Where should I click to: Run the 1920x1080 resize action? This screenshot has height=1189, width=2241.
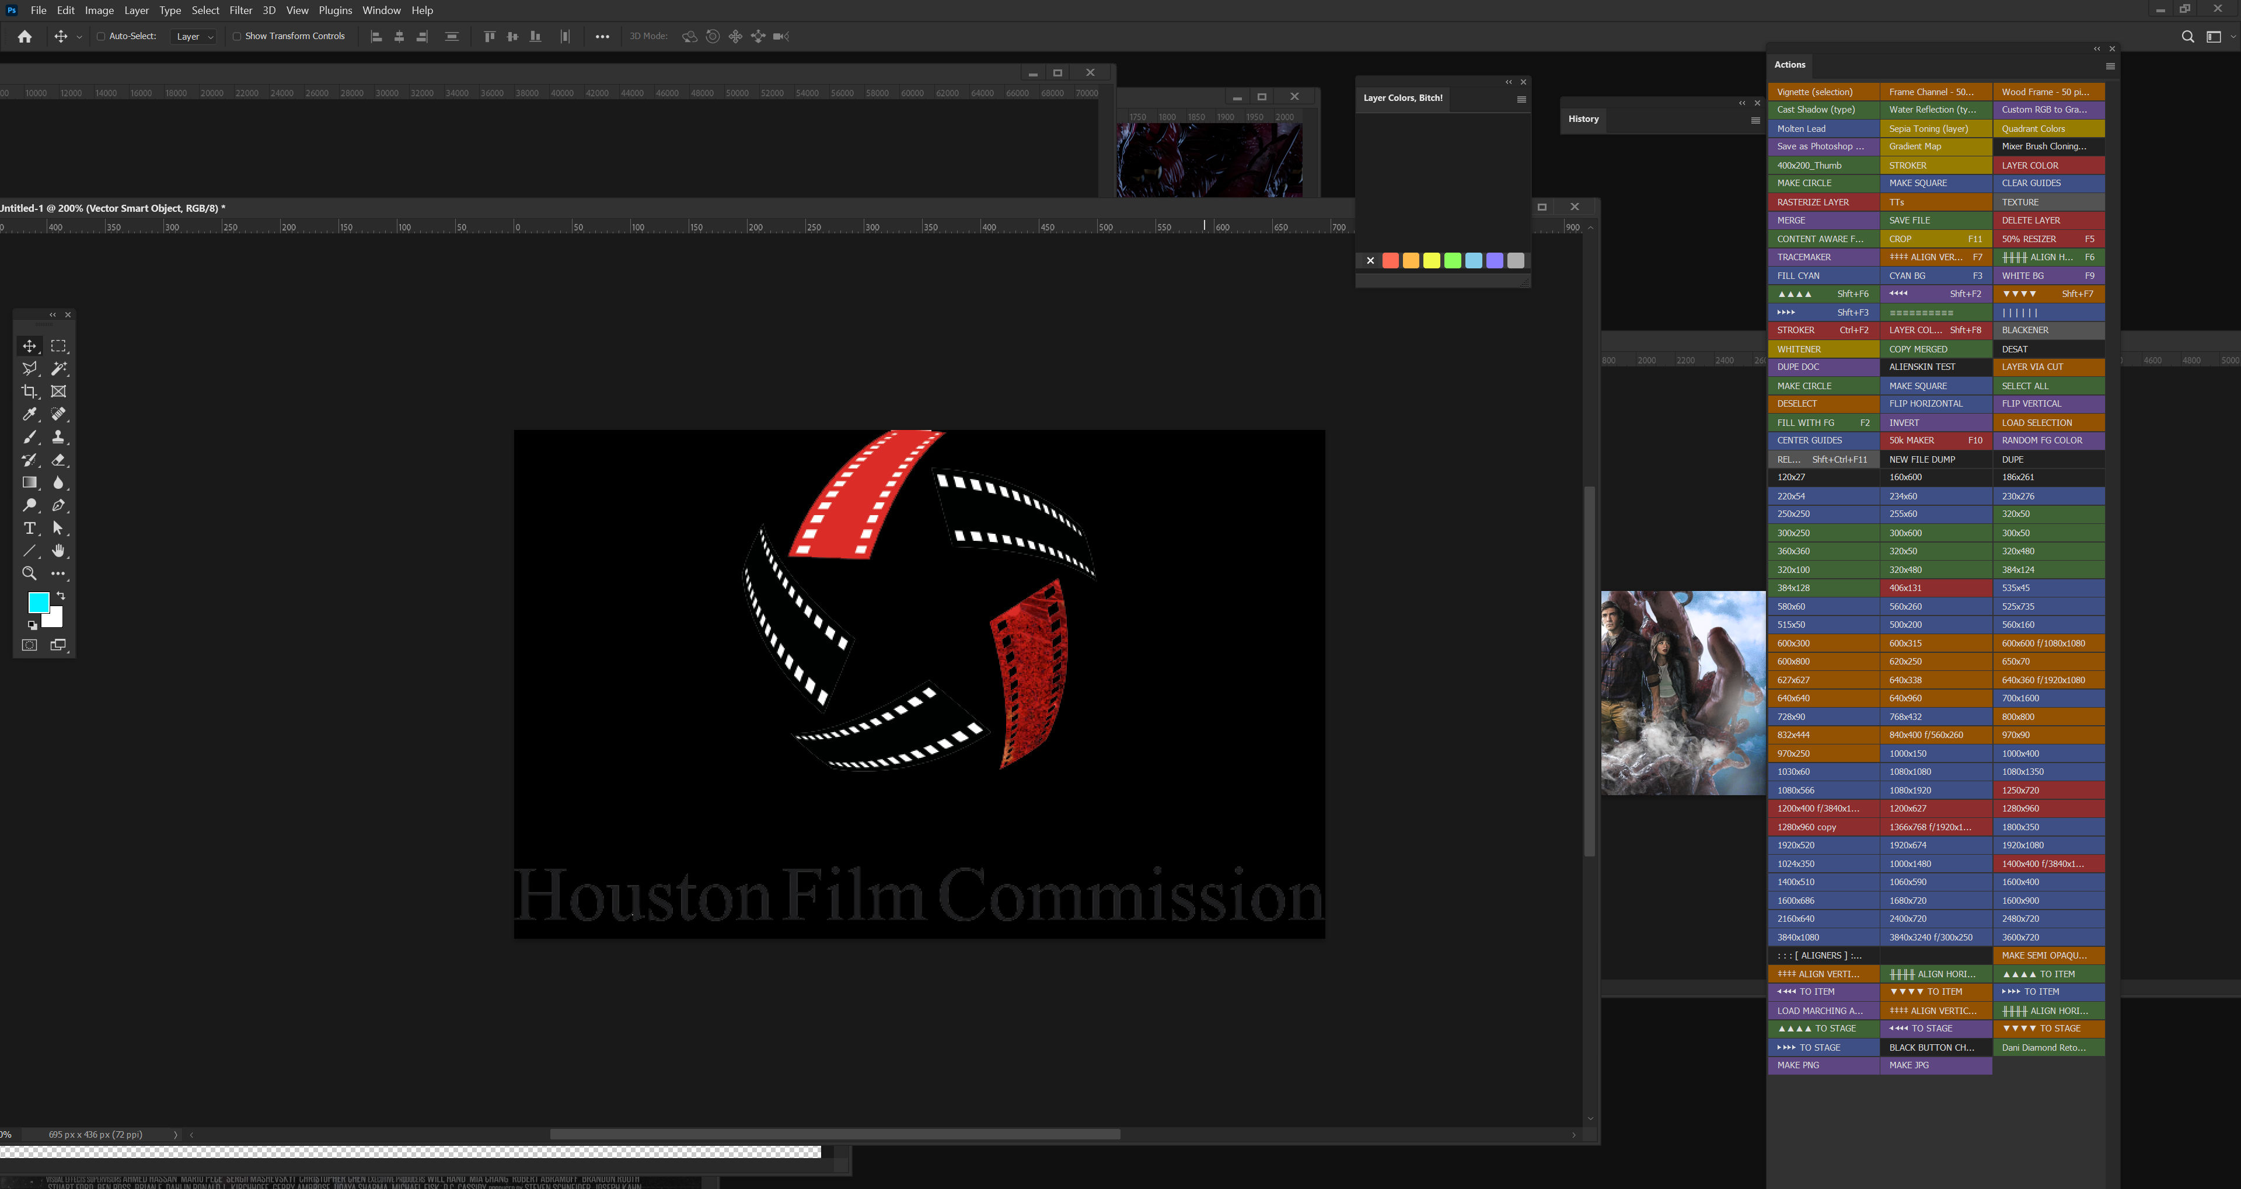[2048, 845]
